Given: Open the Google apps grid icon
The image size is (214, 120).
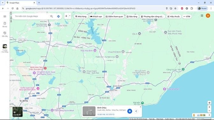Looking at the screenshot, I should click(x=202, y=16).
